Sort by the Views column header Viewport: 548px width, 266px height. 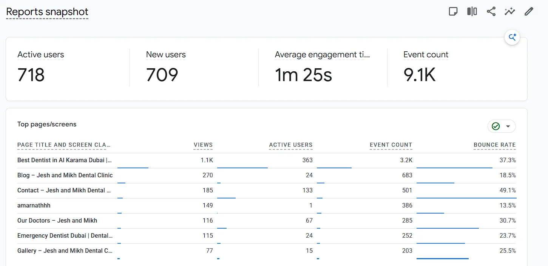click(203, 145)
